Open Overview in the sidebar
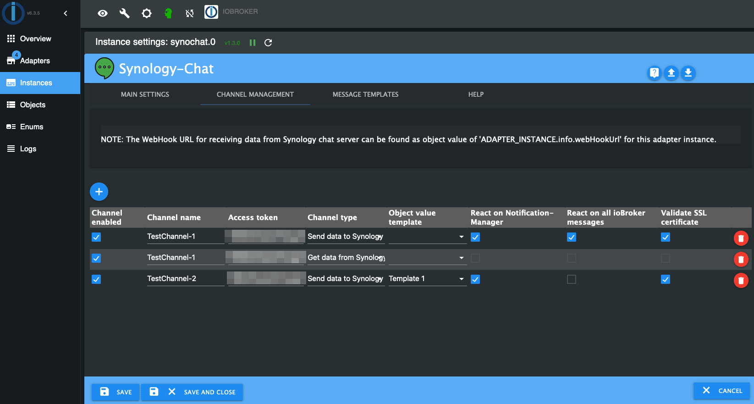The width and height of the screenshot is (754, 404). coord(40,39)
